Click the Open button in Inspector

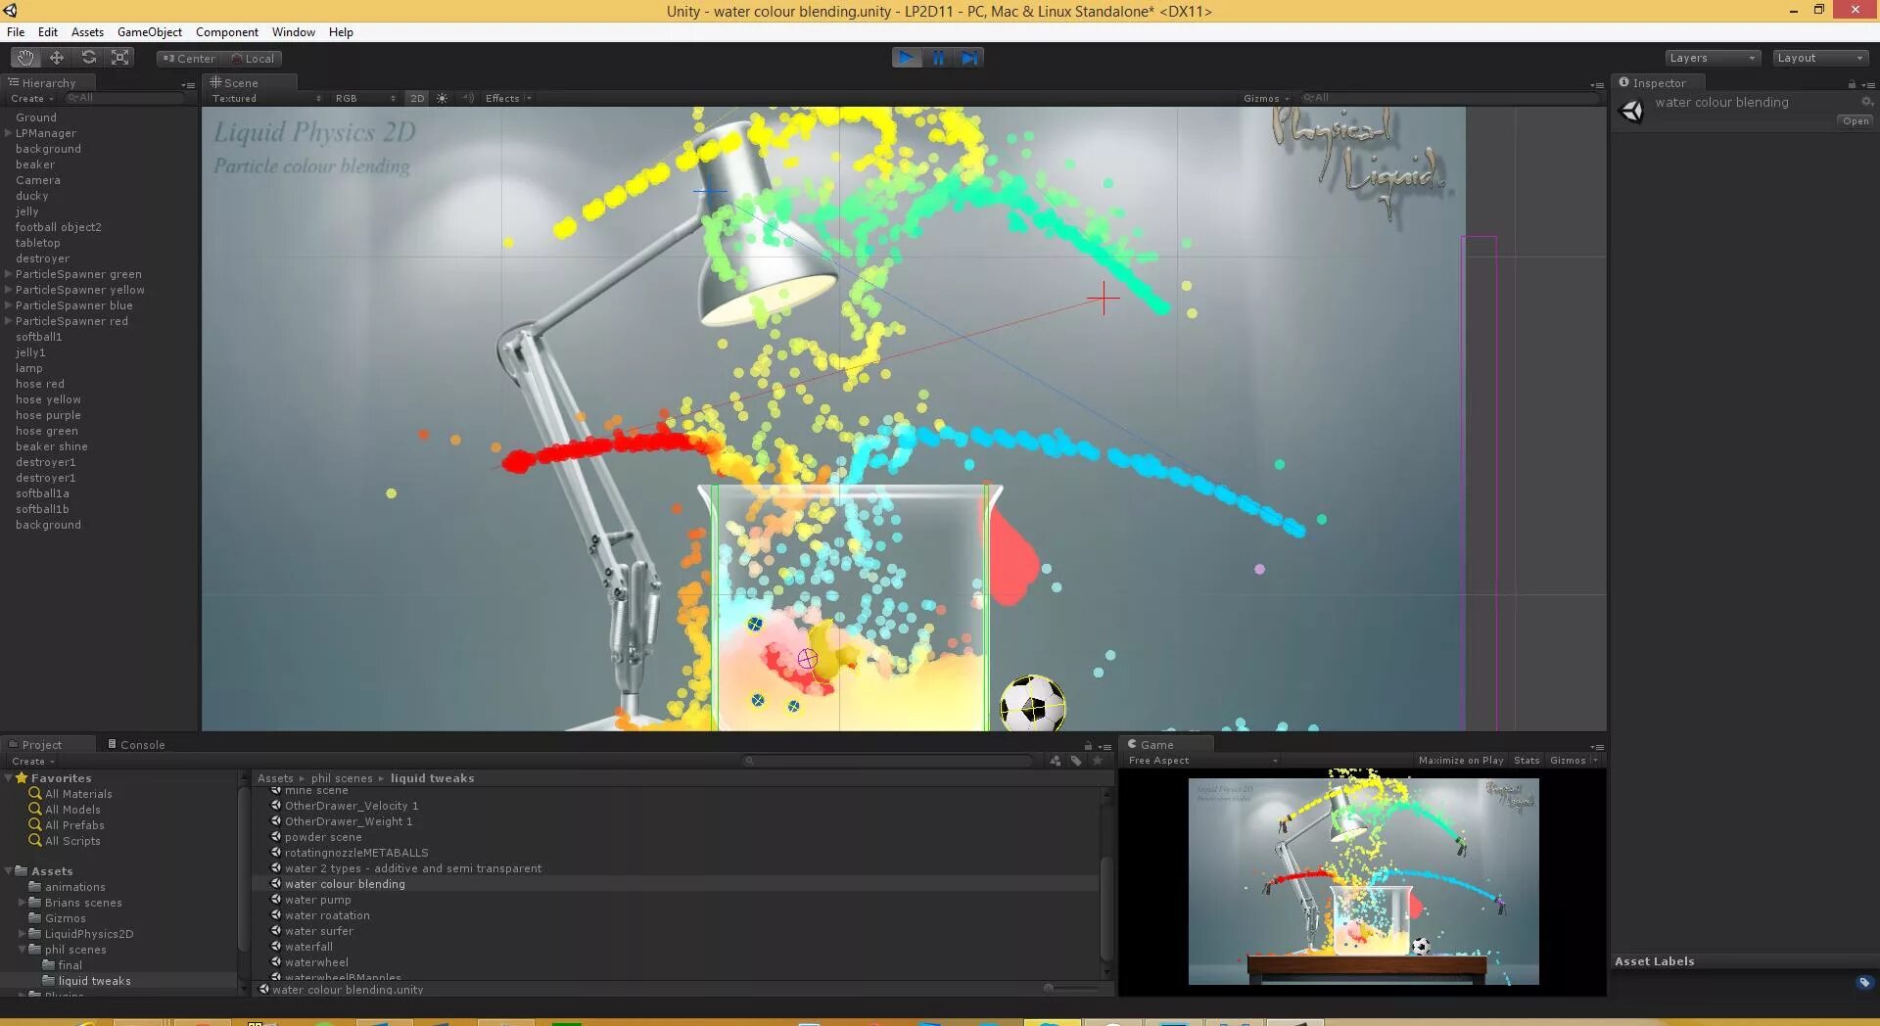pyautogui.click(x=1856, y=121)
